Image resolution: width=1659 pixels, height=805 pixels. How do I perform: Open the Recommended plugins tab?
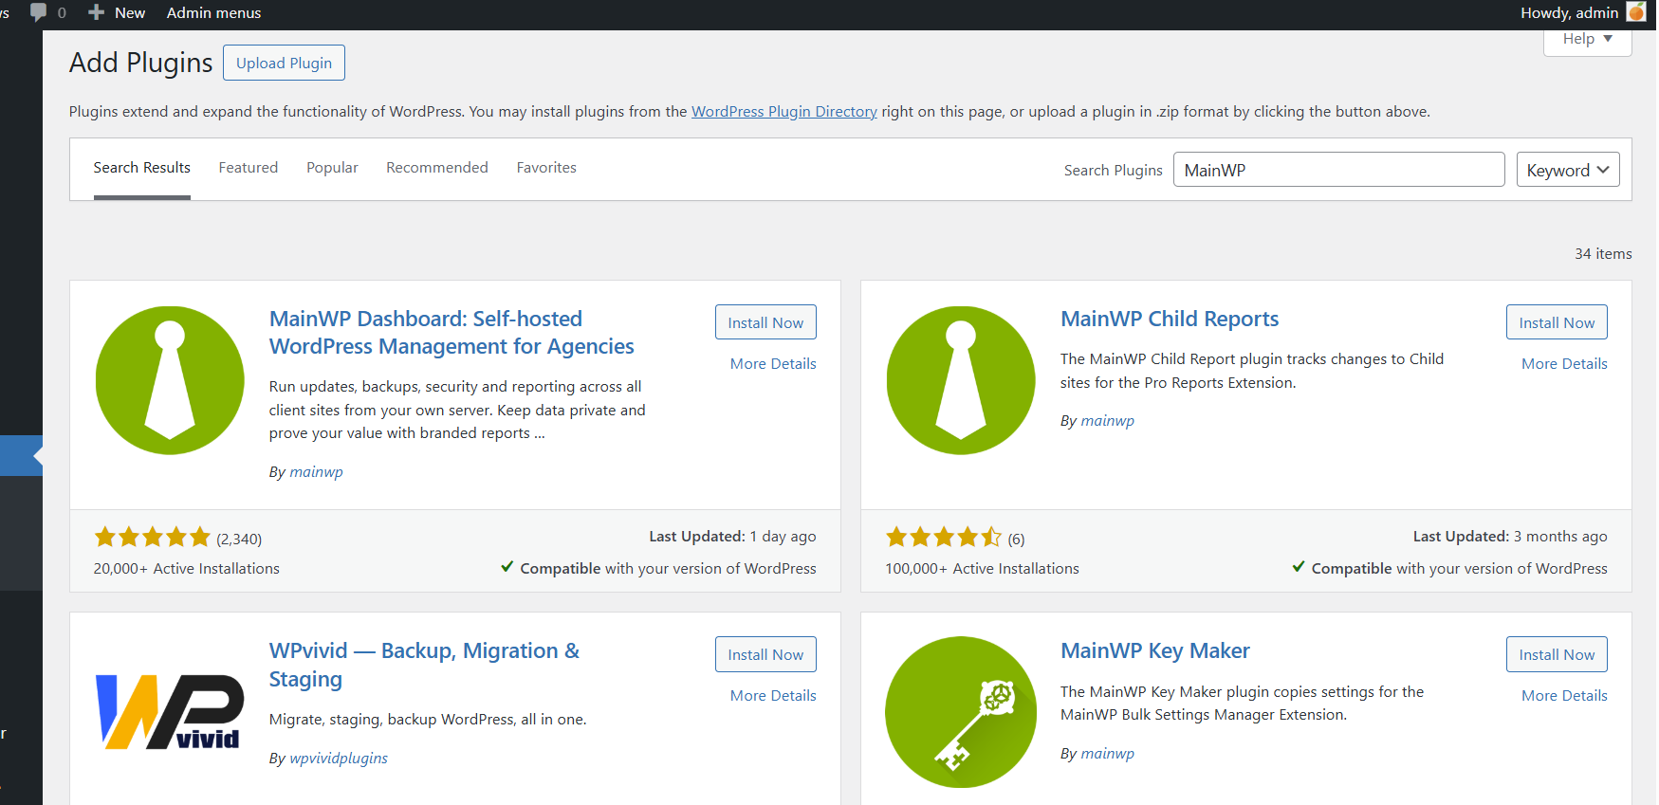click(436, 168)
